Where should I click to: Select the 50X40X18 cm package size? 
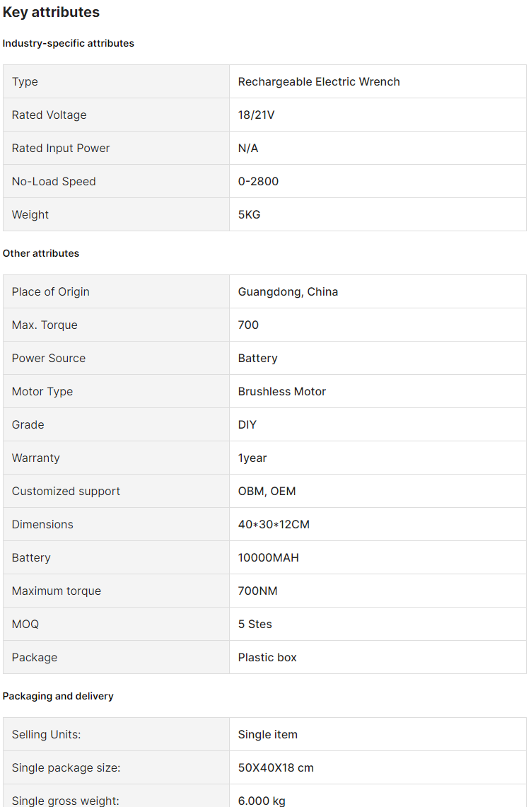click(x=276, y=767)
